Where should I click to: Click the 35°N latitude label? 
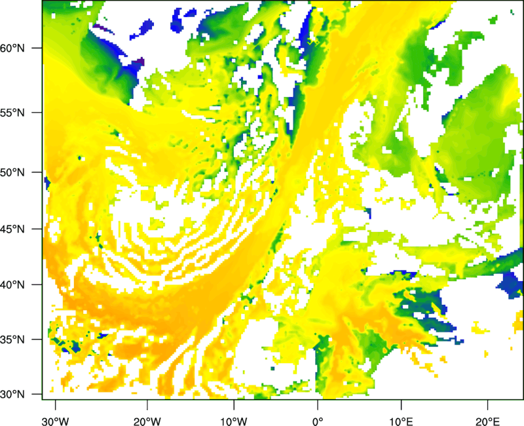12,339
